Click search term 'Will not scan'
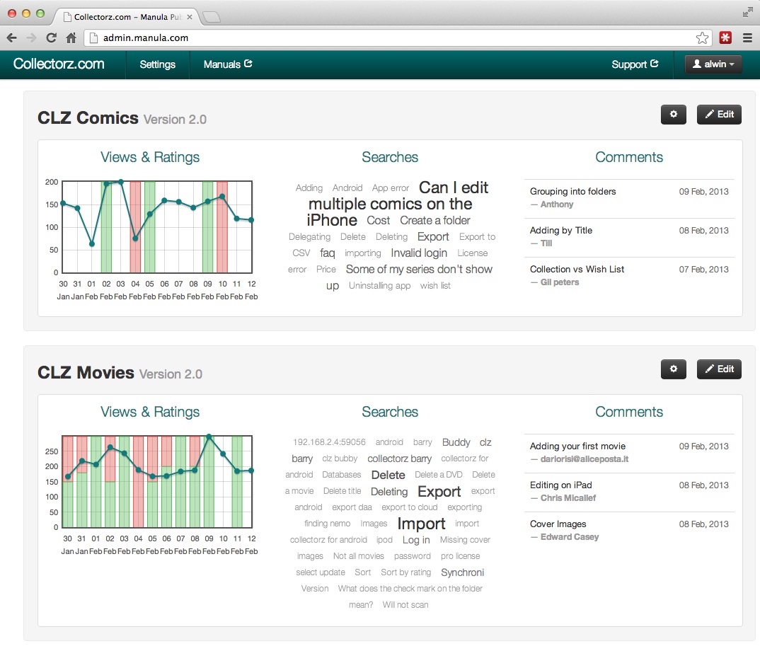Screen dimensions: 760x646 [405, 605]
